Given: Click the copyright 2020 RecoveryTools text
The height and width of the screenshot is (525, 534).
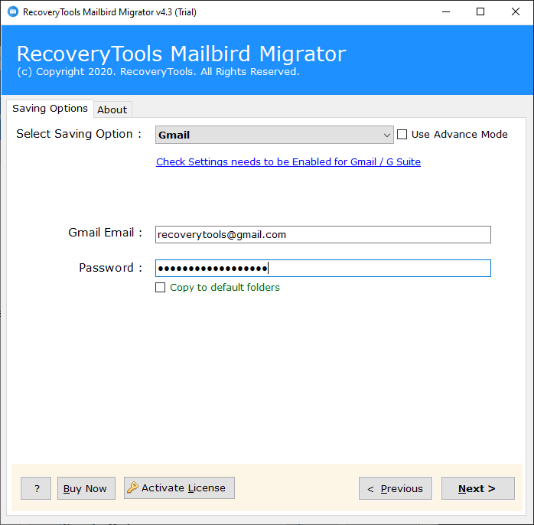Looking at the screenshot, I should pos(158,72).
